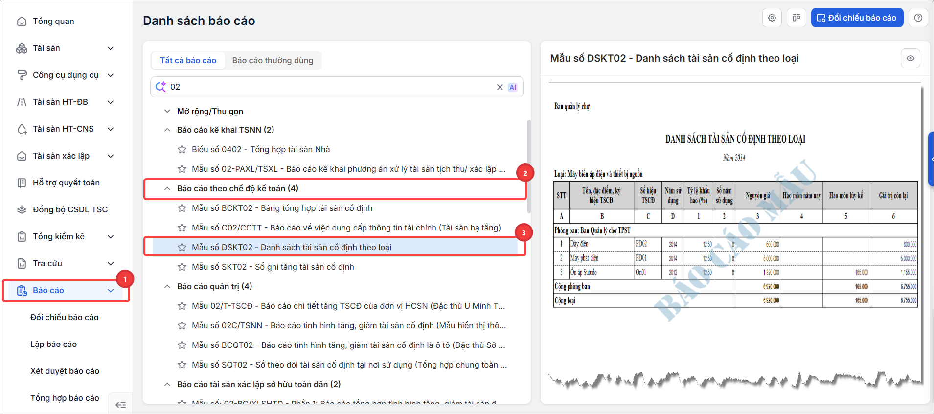Switch to Tất cả báo cáo tab

tap(188, 60)
